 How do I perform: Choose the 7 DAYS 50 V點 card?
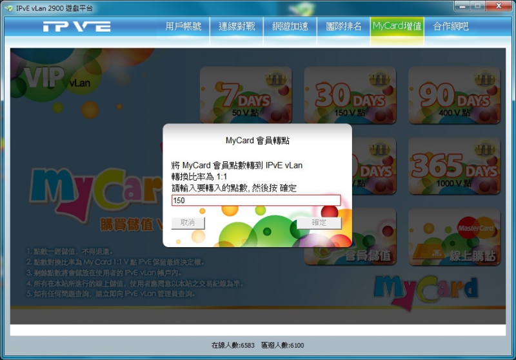click(246, 95)
